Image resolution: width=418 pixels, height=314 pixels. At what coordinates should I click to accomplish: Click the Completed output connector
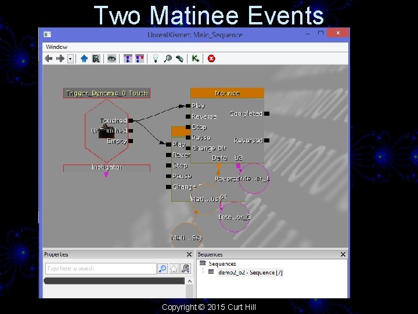point(266,114)
